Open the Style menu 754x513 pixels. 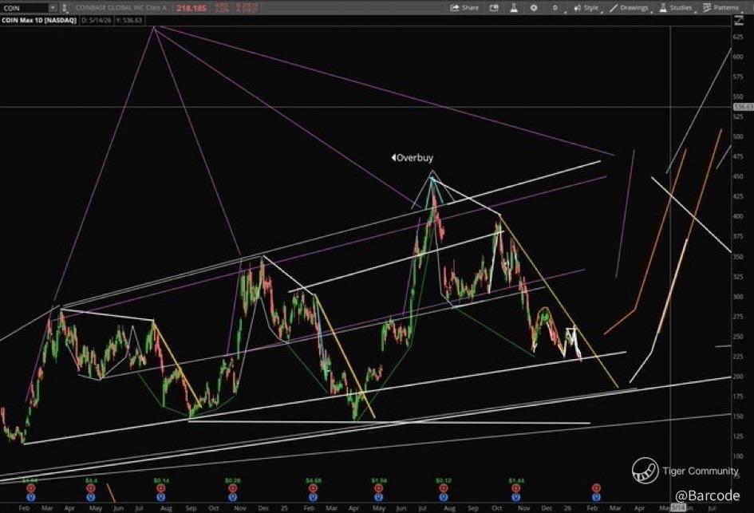586,8
